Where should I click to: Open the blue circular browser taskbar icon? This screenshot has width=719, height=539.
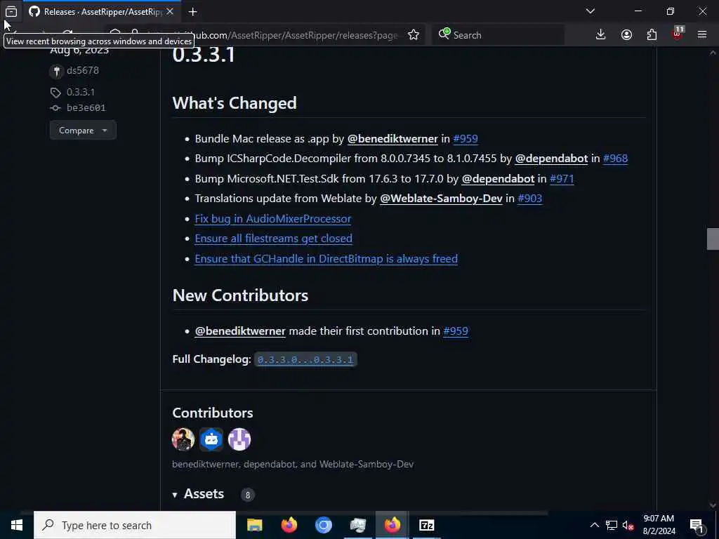tap(323, 525)
